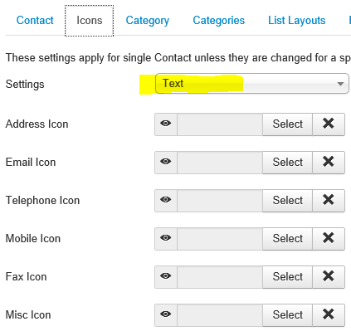This screenshot has width=351, height=336.
Task: Clear the Address Icon field
Action: click(x=329, y=124)
